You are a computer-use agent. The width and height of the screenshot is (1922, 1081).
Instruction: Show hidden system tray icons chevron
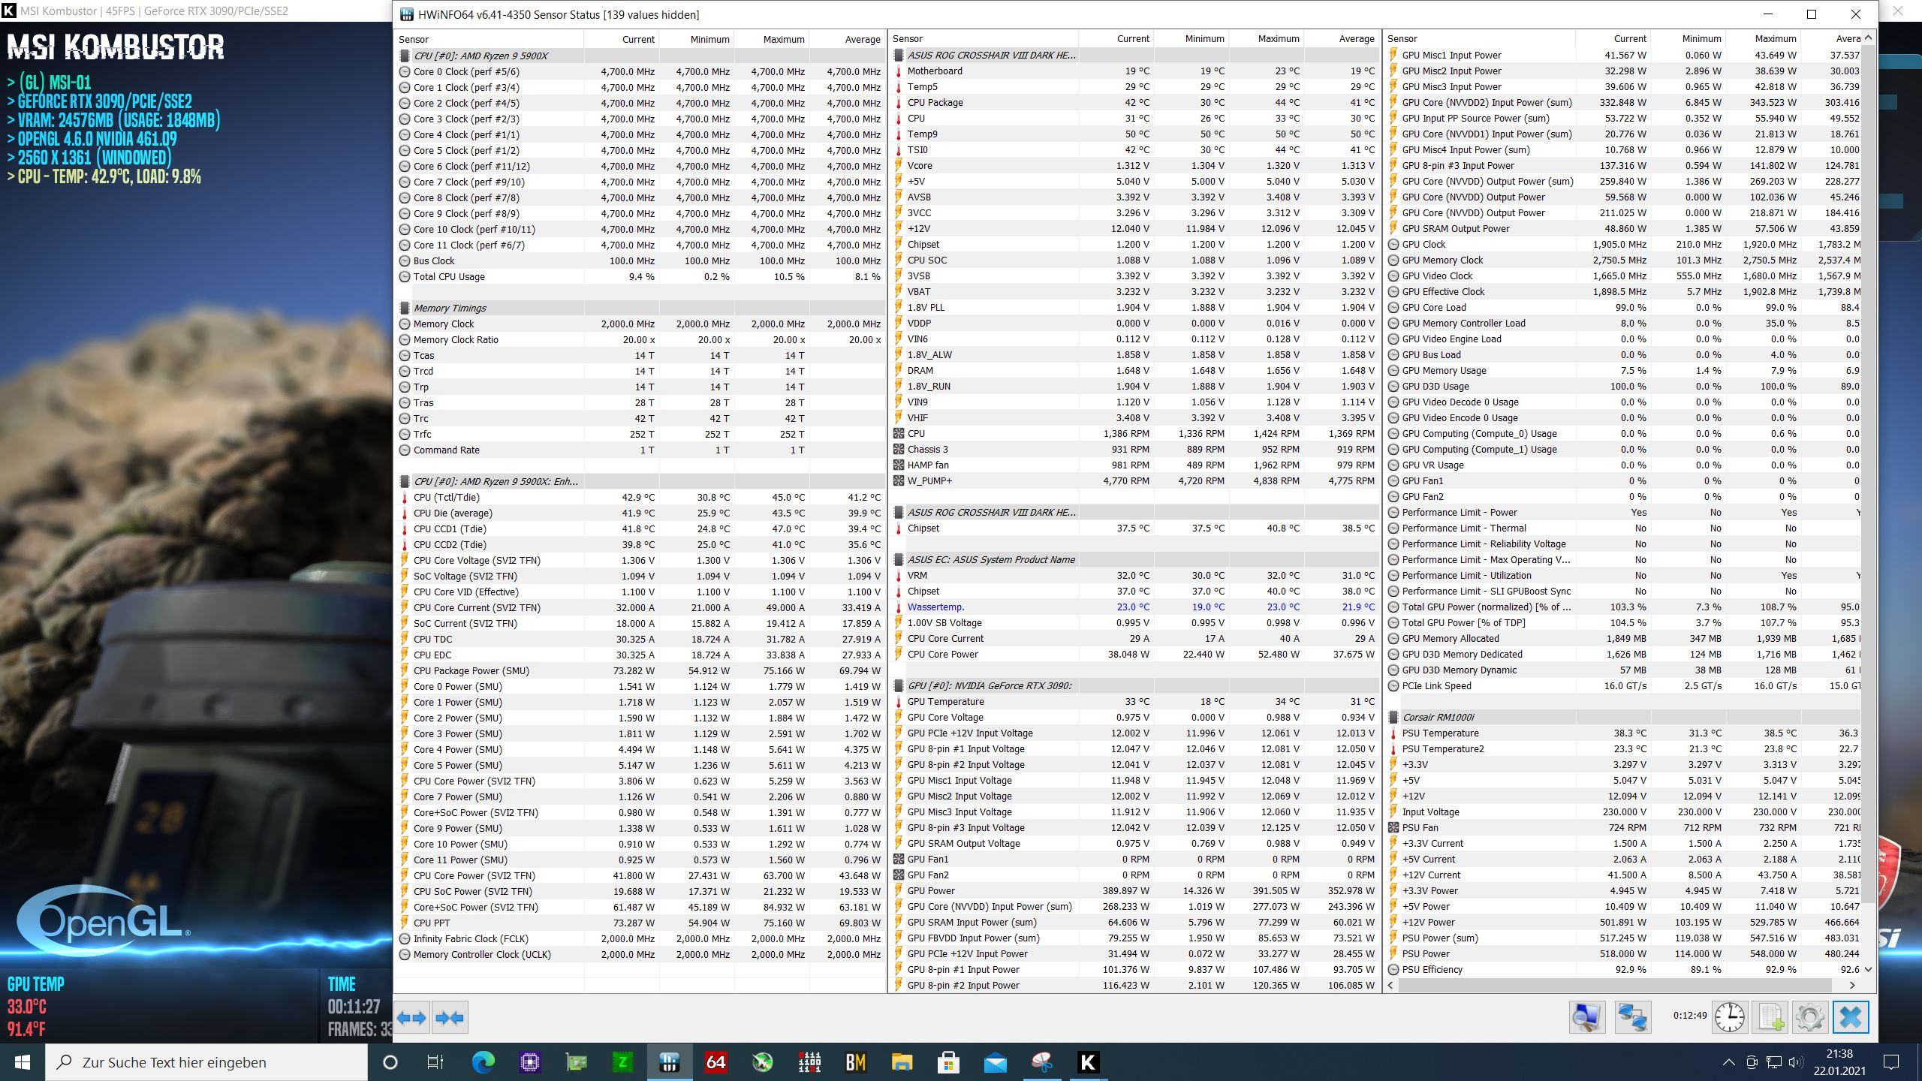pyautogui.click(x=1728, y=1062)
